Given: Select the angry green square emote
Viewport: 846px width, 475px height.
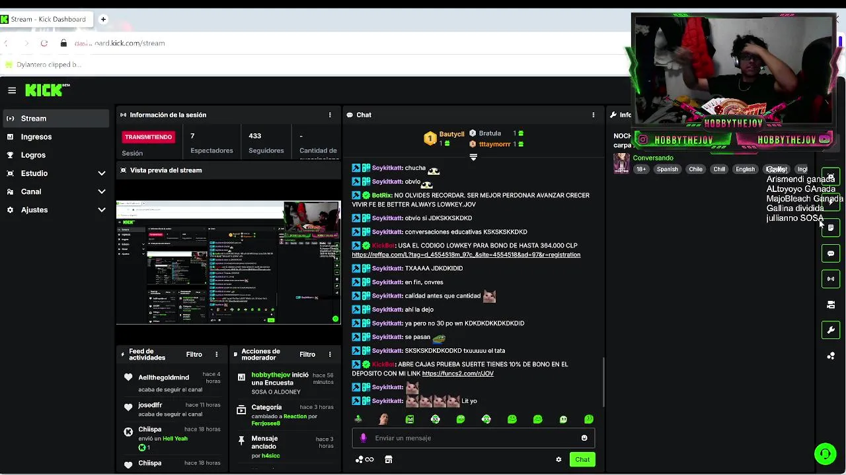Looking at the screenshot, I should tap(409, 419).
